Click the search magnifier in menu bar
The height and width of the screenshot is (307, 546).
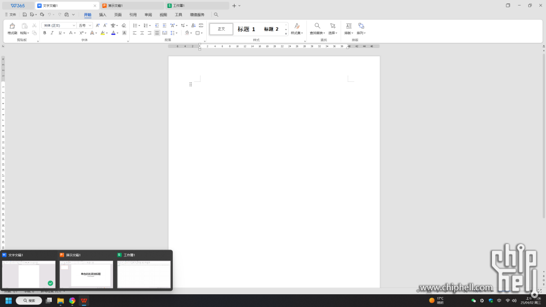216,14
